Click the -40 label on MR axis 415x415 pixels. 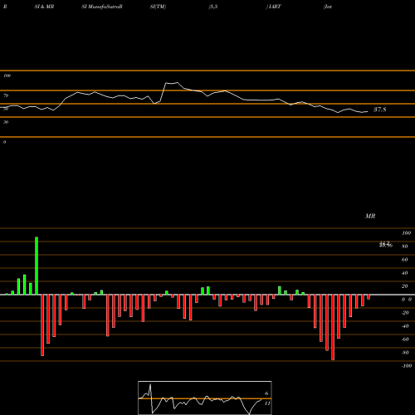[405, 326]
